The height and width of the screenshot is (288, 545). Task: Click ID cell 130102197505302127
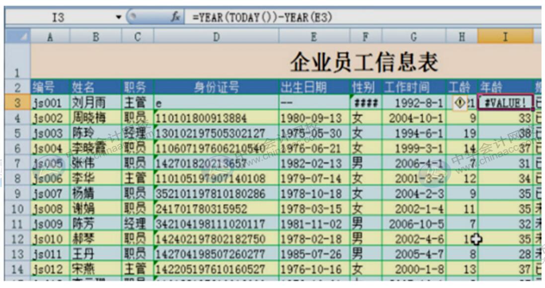pos(216,133)
